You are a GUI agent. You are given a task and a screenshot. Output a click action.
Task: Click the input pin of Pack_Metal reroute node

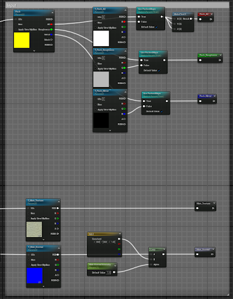pos(200,101)
